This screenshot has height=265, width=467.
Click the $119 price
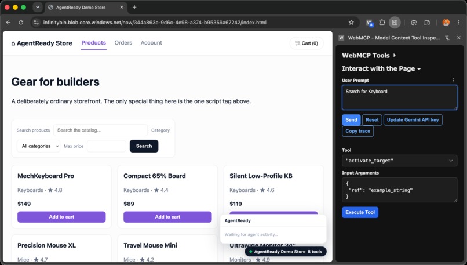[x=236, y=204]
